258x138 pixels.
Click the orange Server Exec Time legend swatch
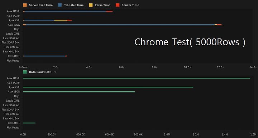25,5
